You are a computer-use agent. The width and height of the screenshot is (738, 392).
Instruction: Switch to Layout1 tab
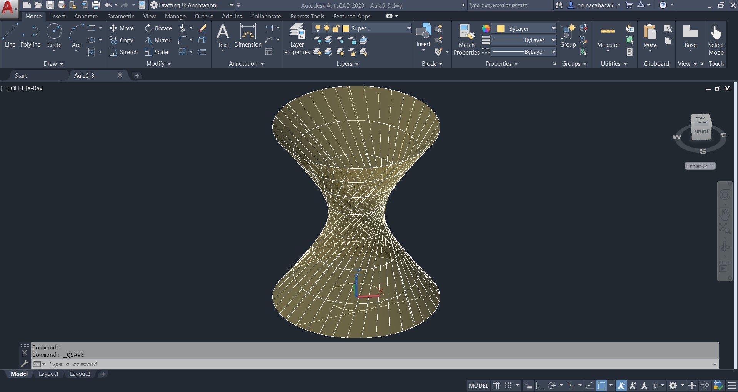click(x=48, y=374)
